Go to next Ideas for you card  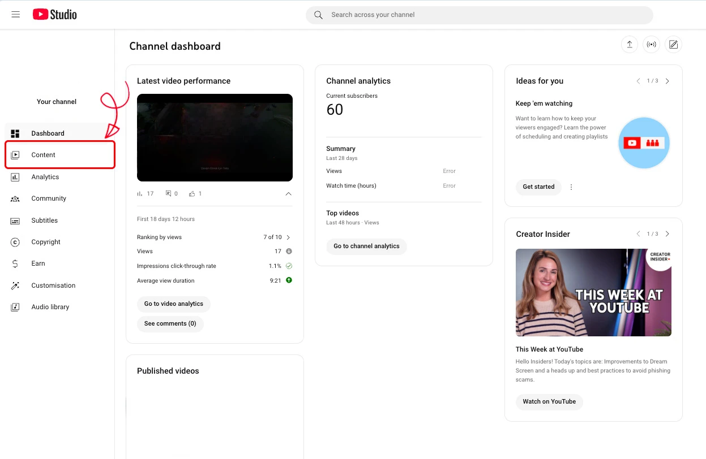pyautogui.click(x=668, y=81)
